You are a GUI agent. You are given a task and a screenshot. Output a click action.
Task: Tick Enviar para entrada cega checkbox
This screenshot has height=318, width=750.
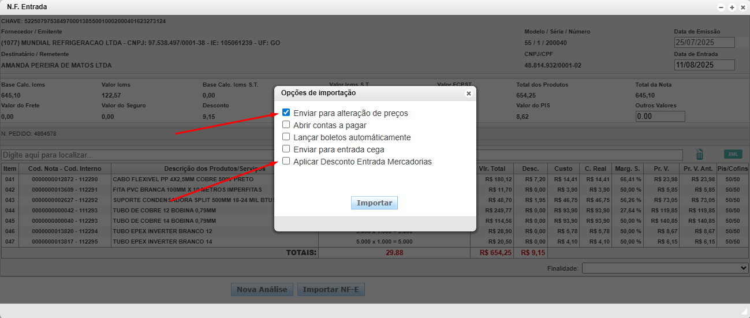[286, 149]
